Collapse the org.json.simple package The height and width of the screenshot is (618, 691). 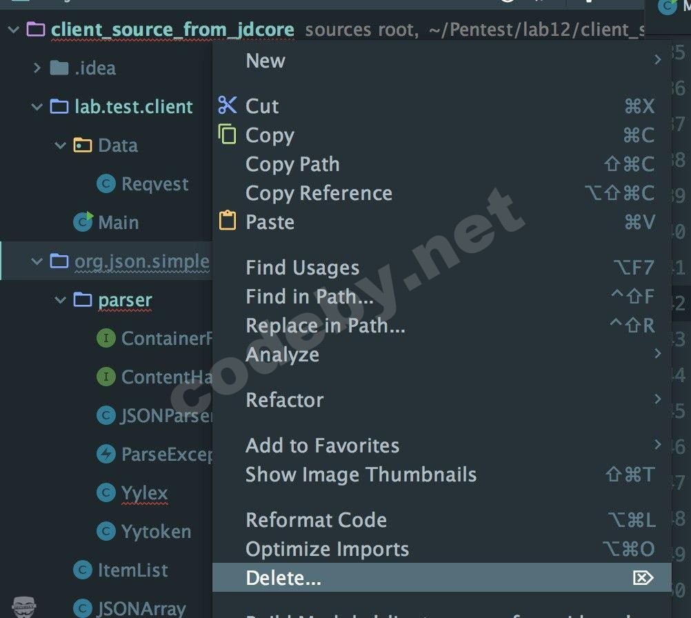(x=37, y=261)
